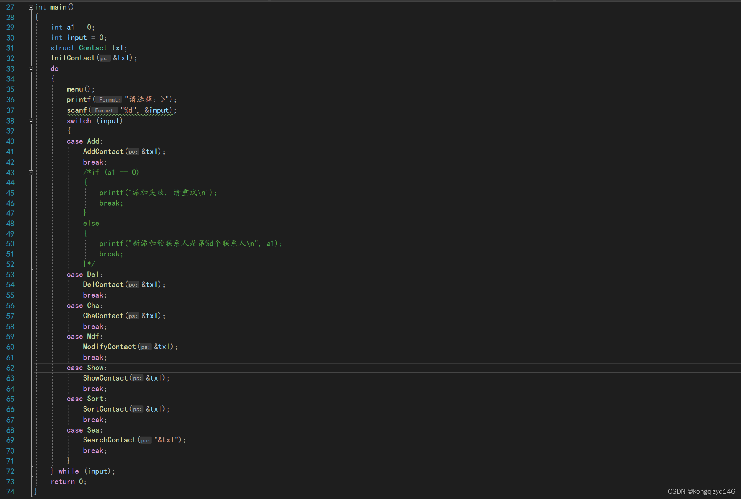Click 'case Del:' label
The height and width of the screenshot is (499, 741).
point(85,275)
